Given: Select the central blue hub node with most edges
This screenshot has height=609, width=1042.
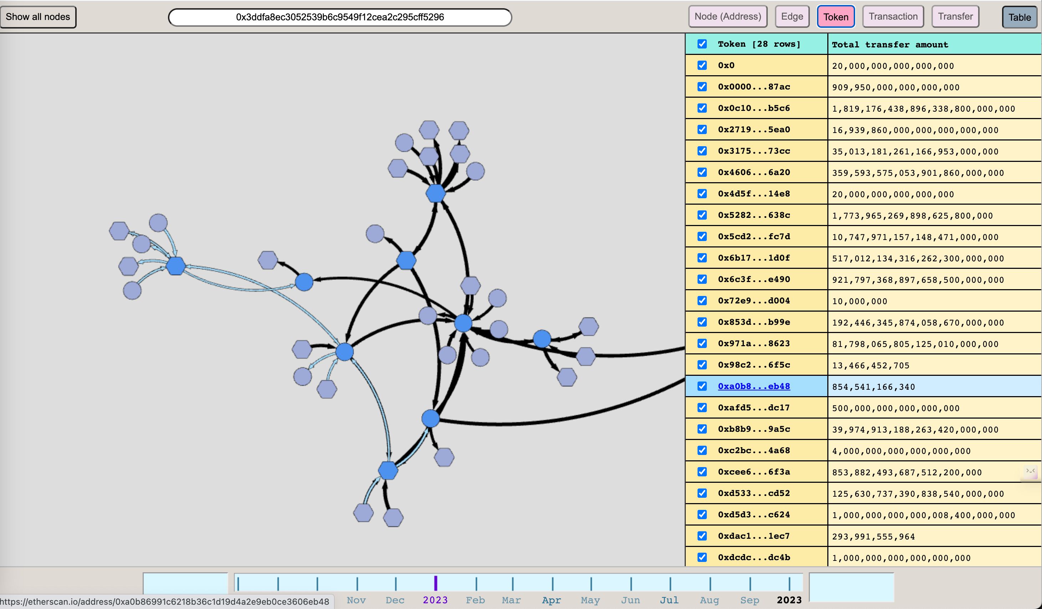Looking at the screenshot, I should 463,323.
